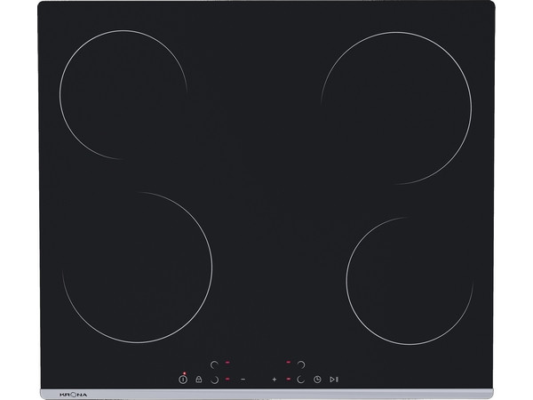Tap the timer clock icon
This screenshot has width=533, height=400.
(x=317, y=380)
